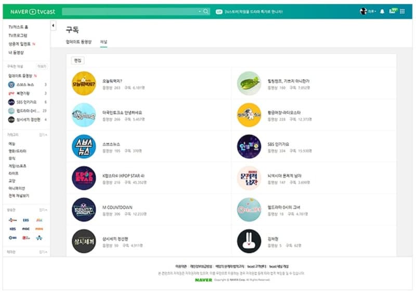416x293 pixels.
Task: Select 음악 category
Action: pos(11,159)
